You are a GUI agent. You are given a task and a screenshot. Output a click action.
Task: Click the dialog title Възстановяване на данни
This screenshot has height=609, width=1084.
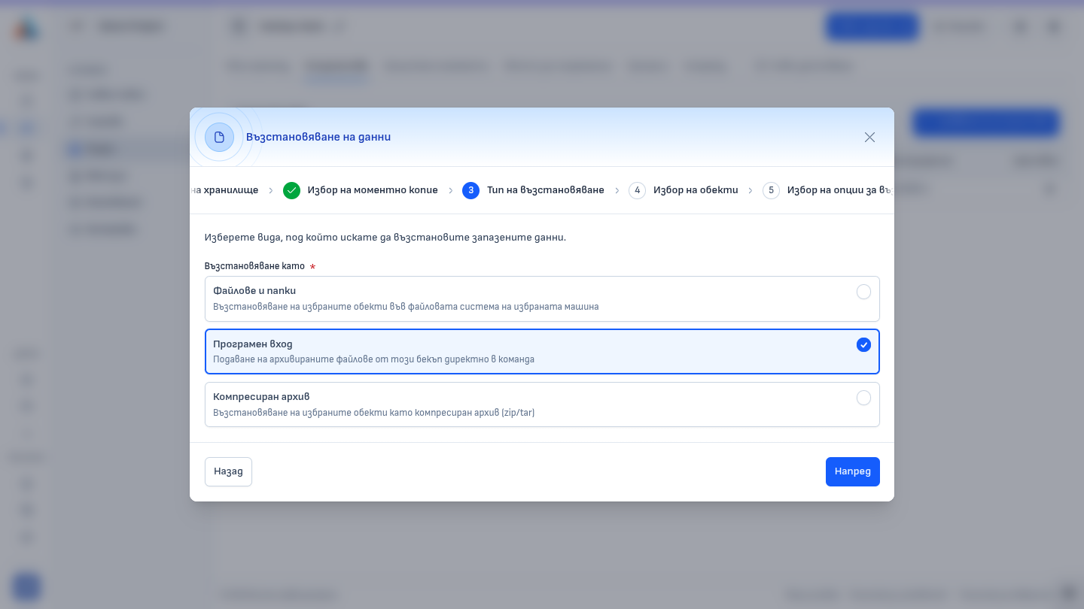point(318,137)
